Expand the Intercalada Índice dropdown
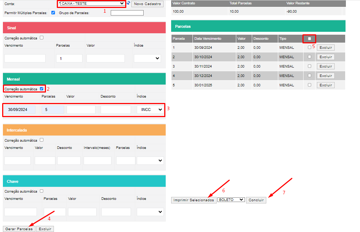 coord(150,161)
